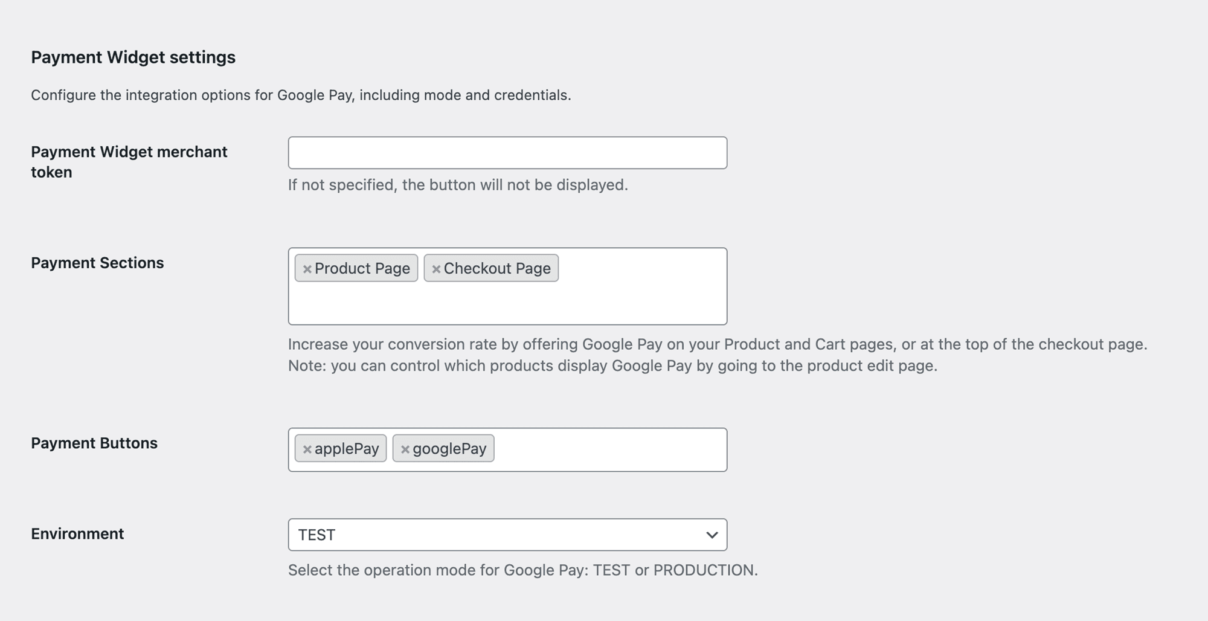Image resolution: width=1208 pixels, height=621 pixels.
Task: Click empty area in Payment Buttons box
Action: pos(610,450)
